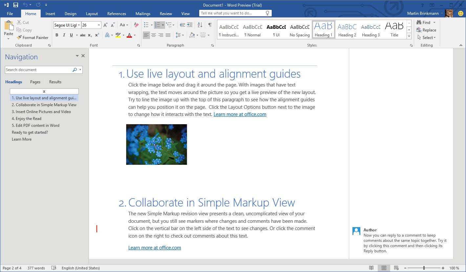Image resolution: width=466 pixels, height=272 pixels.
Task: Apply strikethrough formatting
Action: [x=83, y=35]
